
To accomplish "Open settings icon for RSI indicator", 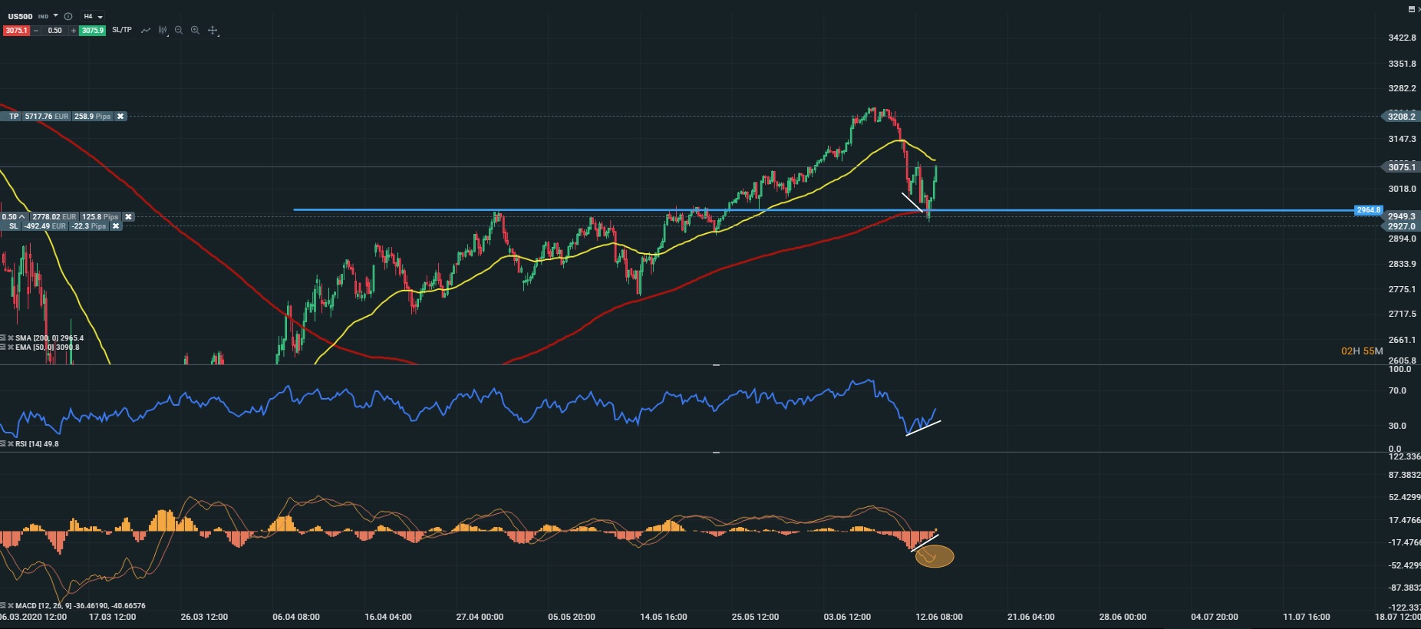I will [3, 444].
